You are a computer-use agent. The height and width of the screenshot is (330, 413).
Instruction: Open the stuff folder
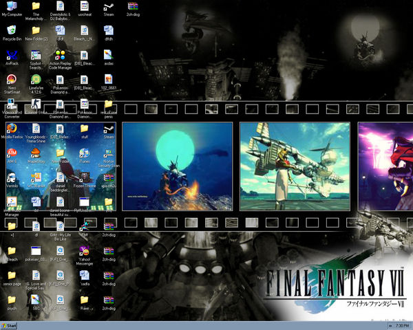(x=84, y=131)
